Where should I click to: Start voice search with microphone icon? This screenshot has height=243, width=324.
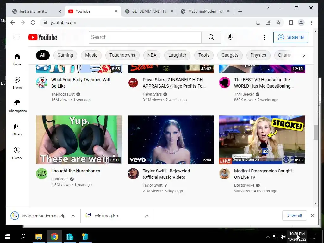click(x=230, y=37)
